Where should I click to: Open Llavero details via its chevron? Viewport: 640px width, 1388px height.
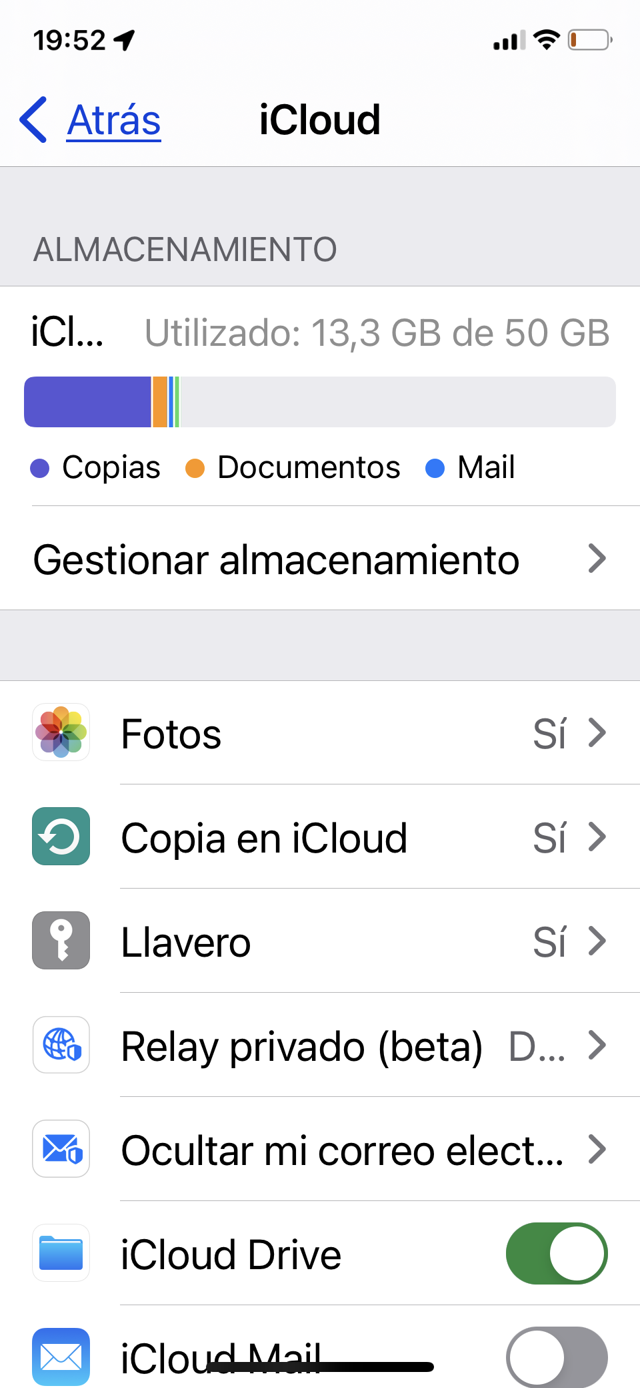tap(597, 941)
